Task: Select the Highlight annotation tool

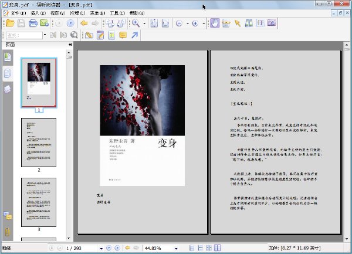Action: [x=89, y=35]
